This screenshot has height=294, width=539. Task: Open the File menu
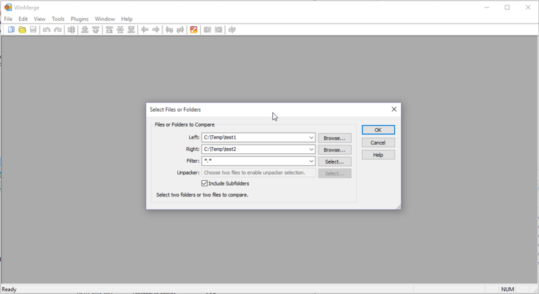click(x=8, y=19)
